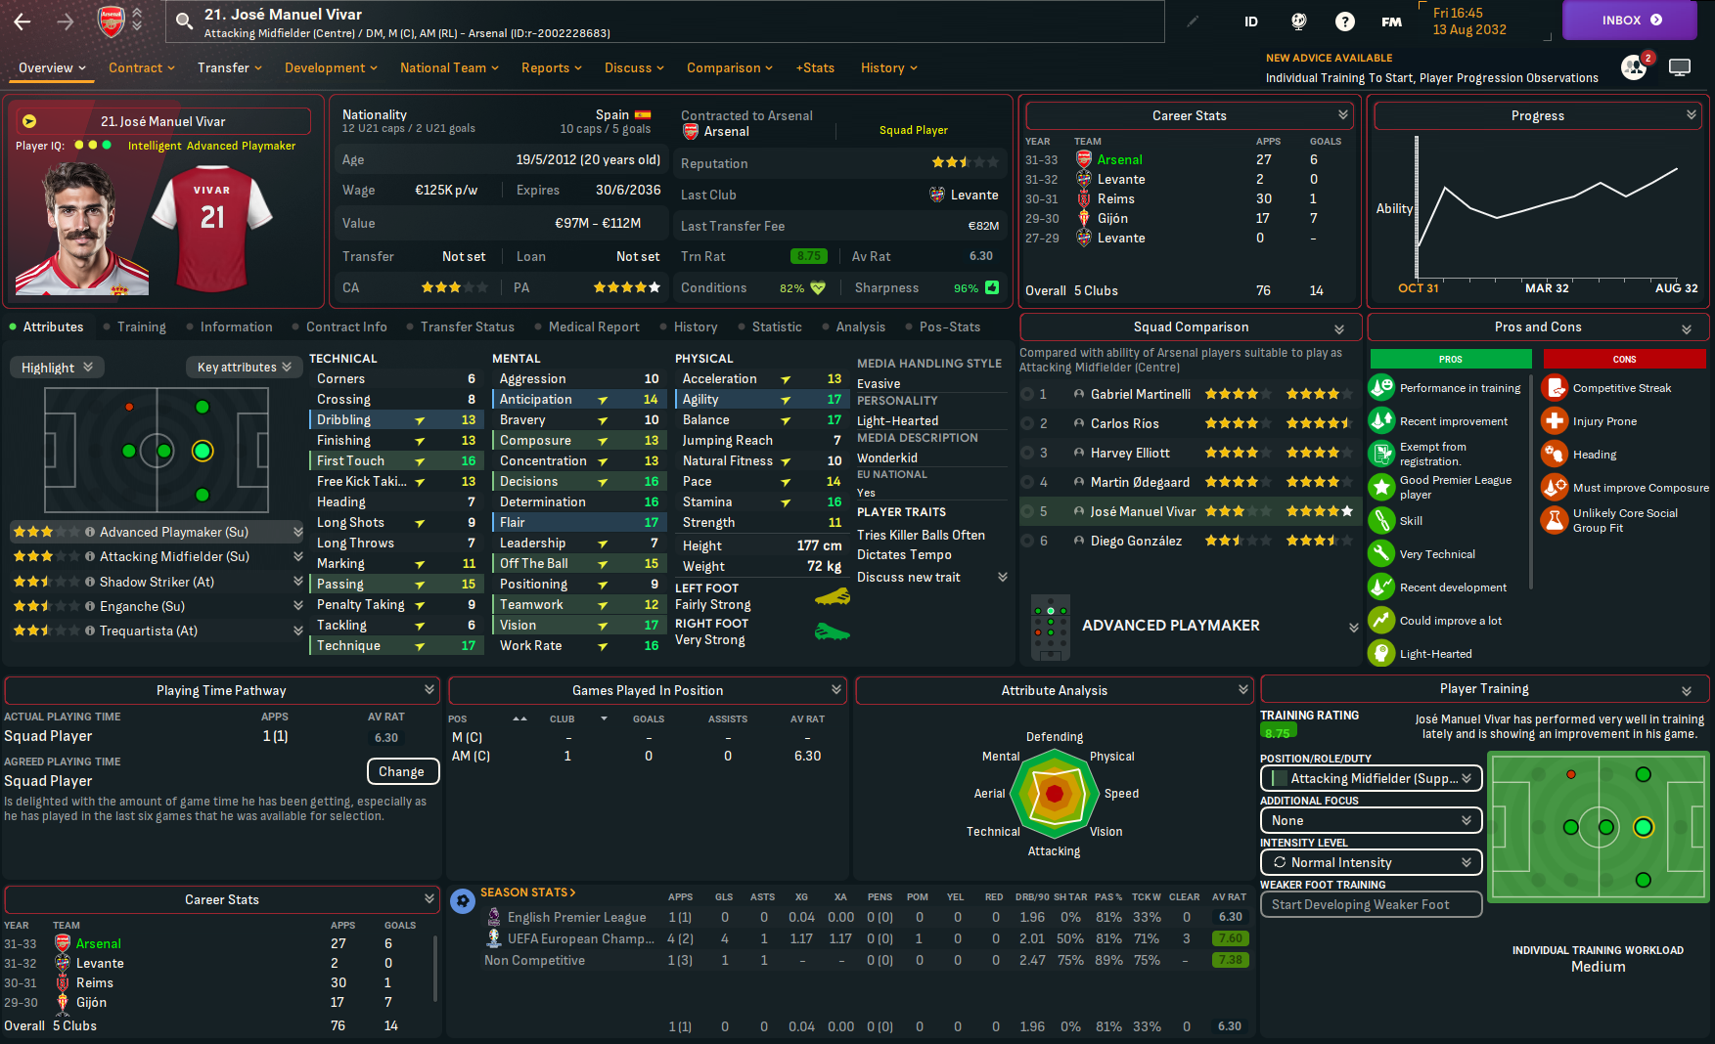The height and width of the screenshot is (1044, 1715).
Task: Click the player name search field
Action: tap(665, 22)
